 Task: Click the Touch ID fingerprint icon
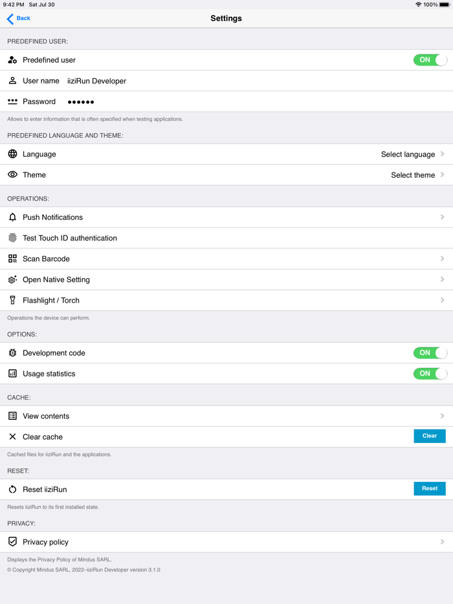coord(11,238)
